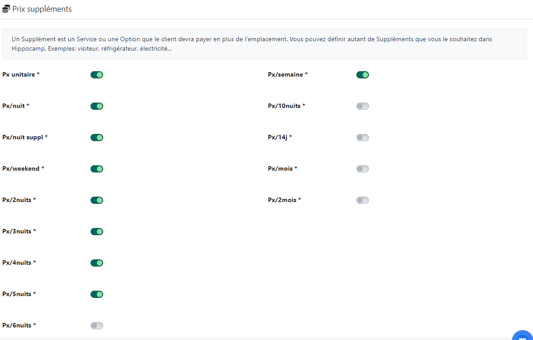The width and height of the screenshot is (533, 340).
Task: Turn off the Px/nuit switch
Action: tap(97, 106)
